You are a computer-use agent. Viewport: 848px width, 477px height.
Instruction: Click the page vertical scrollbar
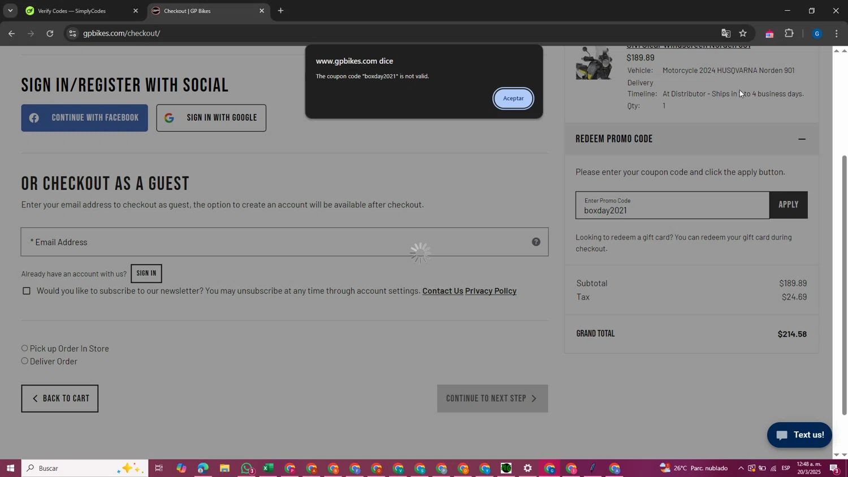point(845,285)
